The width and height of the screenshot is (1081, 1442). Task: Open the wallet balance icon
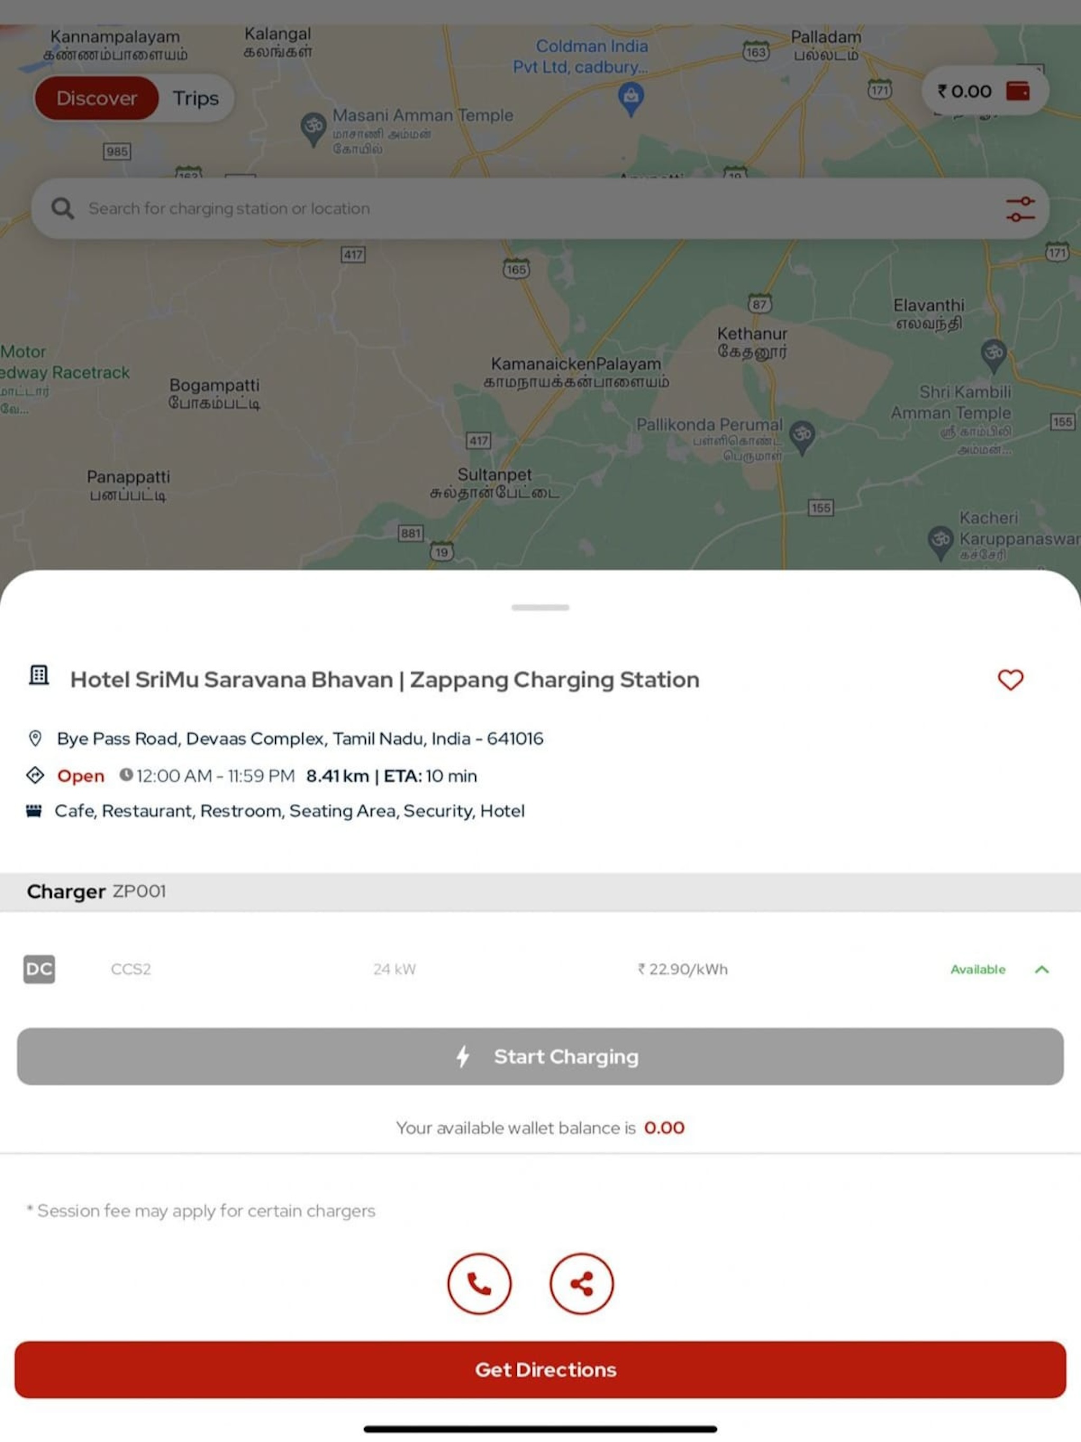(1018, 91)
